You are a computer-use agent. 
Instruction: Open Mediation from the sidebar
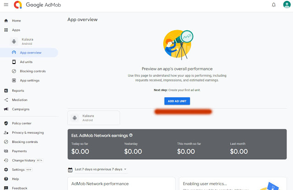tap(20, 100)
